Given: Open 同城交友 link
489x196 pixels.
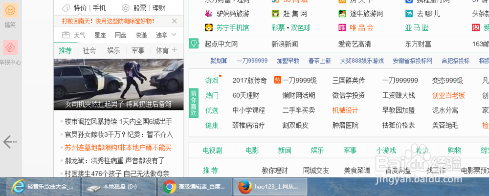Looking at the screenshot, I should click(x=316, y=171).
